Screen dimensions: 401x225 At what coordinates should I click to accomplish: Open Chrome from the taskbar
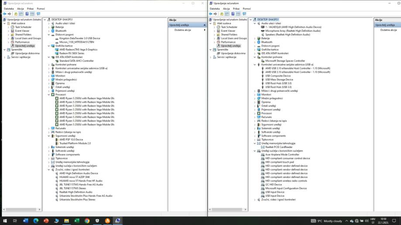click(87, 221)
